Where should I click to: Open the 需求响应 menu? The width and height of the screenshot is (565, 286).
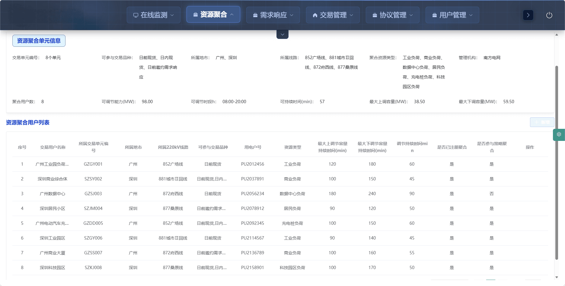(273, 15)
